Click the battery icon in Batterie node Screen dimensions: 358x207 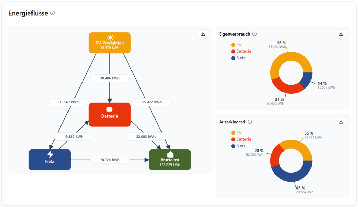click(110, 109)
